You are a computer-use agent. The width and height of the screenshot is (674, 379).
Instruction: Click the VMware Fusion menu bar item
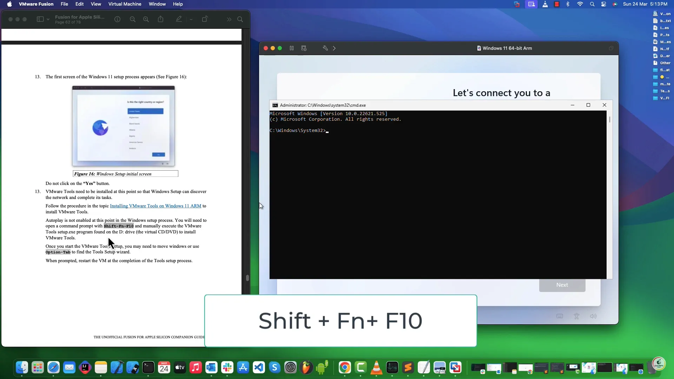[x=36, y=4]
